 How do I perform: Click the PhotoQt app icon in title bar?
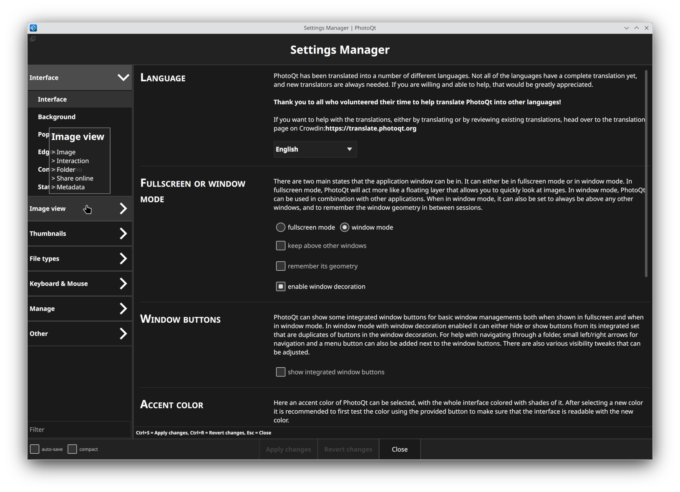(x=33, y=28)
